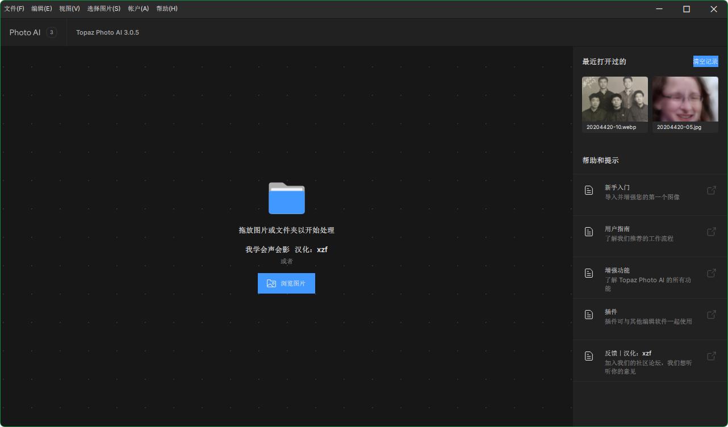Open external link arrow for 增强功能
The image size is (728, 427).
click(x=711, y=273)
